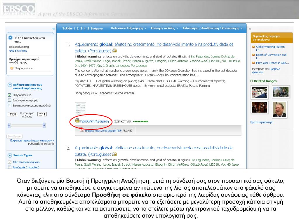Open first result title Aquecimento global
299x224 pixels.
[x=154, y=48]
